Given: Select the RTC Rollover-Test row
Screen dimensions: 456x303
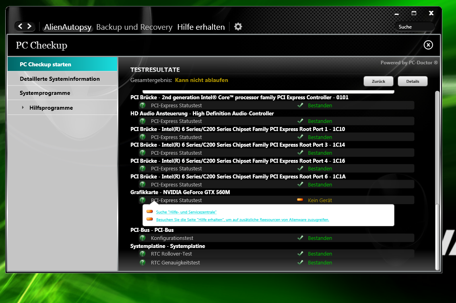Looking at the screenshot, I should pos(276,254).
